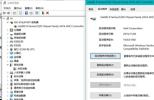Viewport: 154px width, 100px height.
Task: Expand the 处理器 node
Action: 8,30
